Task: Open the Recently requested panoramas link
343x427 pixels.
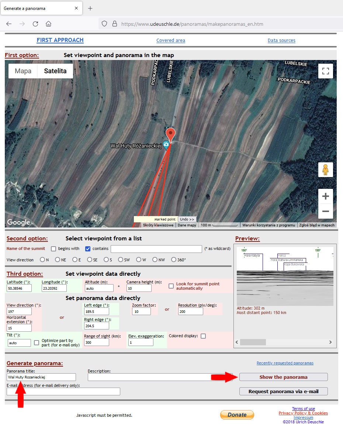Action: click(285, 363)
